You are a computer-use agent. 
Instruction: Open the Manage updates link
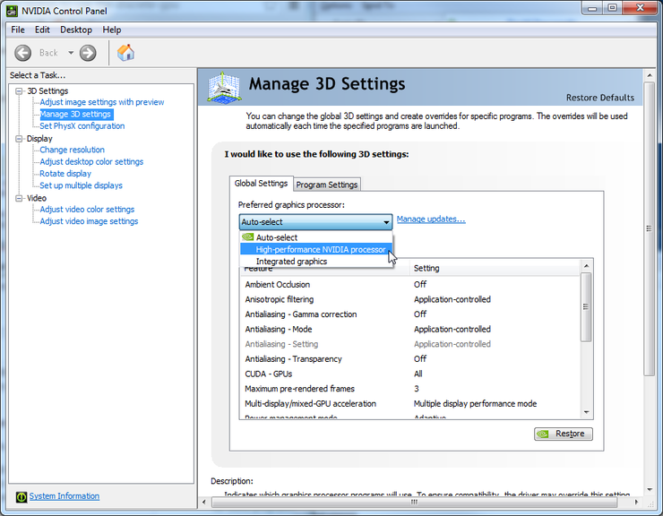tap(431, 219)
